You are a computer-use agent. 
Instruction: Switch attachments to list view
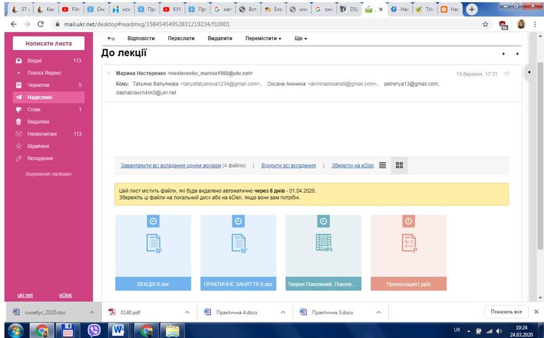tap(382, 165)
